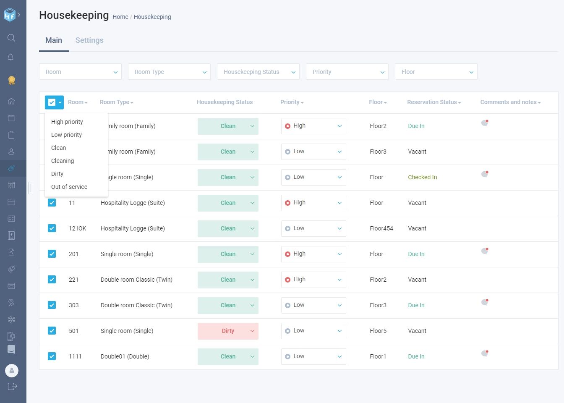The image size is (564, 403).
Task: Open the guests person icon in sidebar
Action: (x=11, y=152)
